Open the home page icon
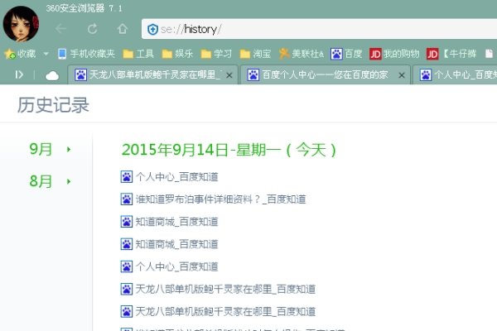 [x=123, y=28]
